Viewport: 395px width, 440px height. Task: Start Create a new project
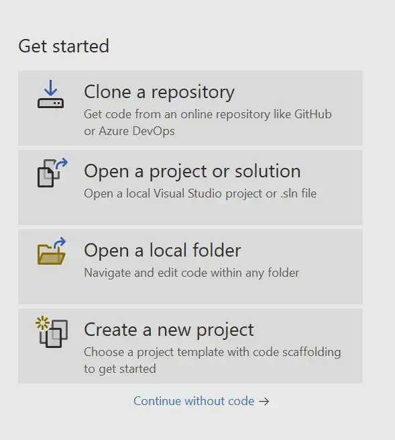[190, 346]
